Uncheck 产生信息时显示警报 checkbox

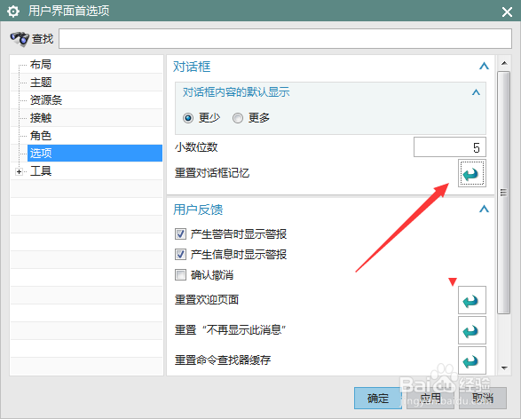click(x=180, y=255)
